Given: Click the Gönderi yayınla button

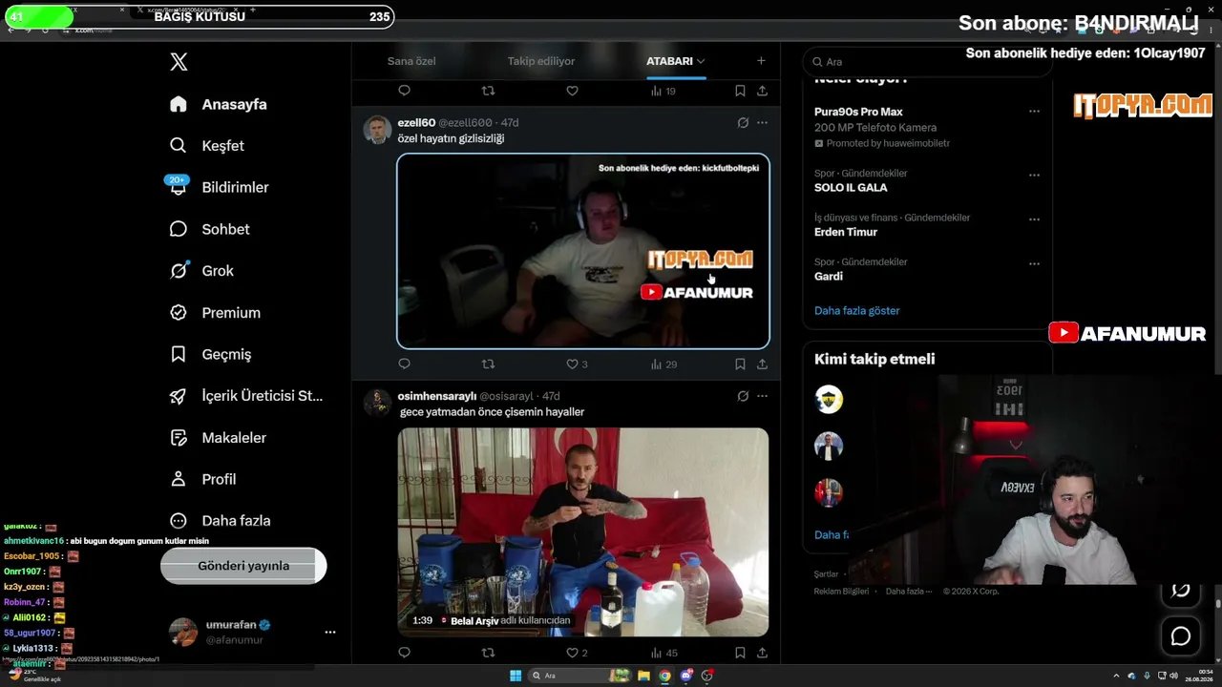Looking at the screenshot, I should coord(243,566).
